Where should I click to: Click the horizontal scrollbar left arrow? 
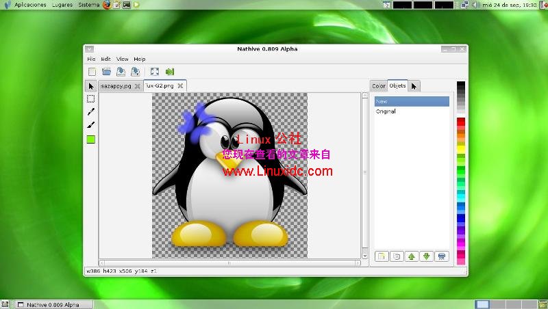tap(102, 263)
